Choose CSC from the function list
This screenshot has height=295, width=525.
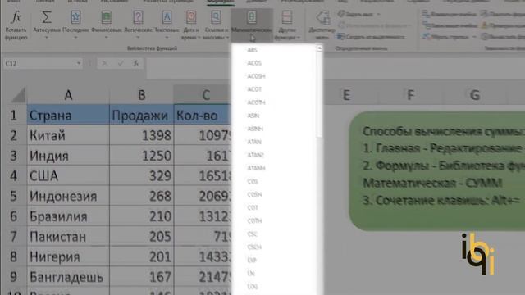pyautogui.click(x=252, y=234)
